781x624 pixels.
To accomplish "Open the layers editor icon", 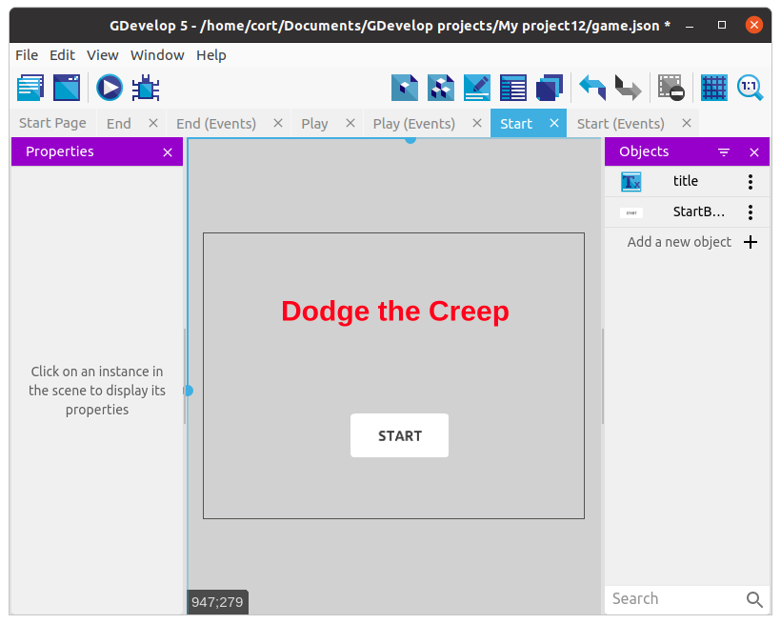I will [x=549, y=88].
